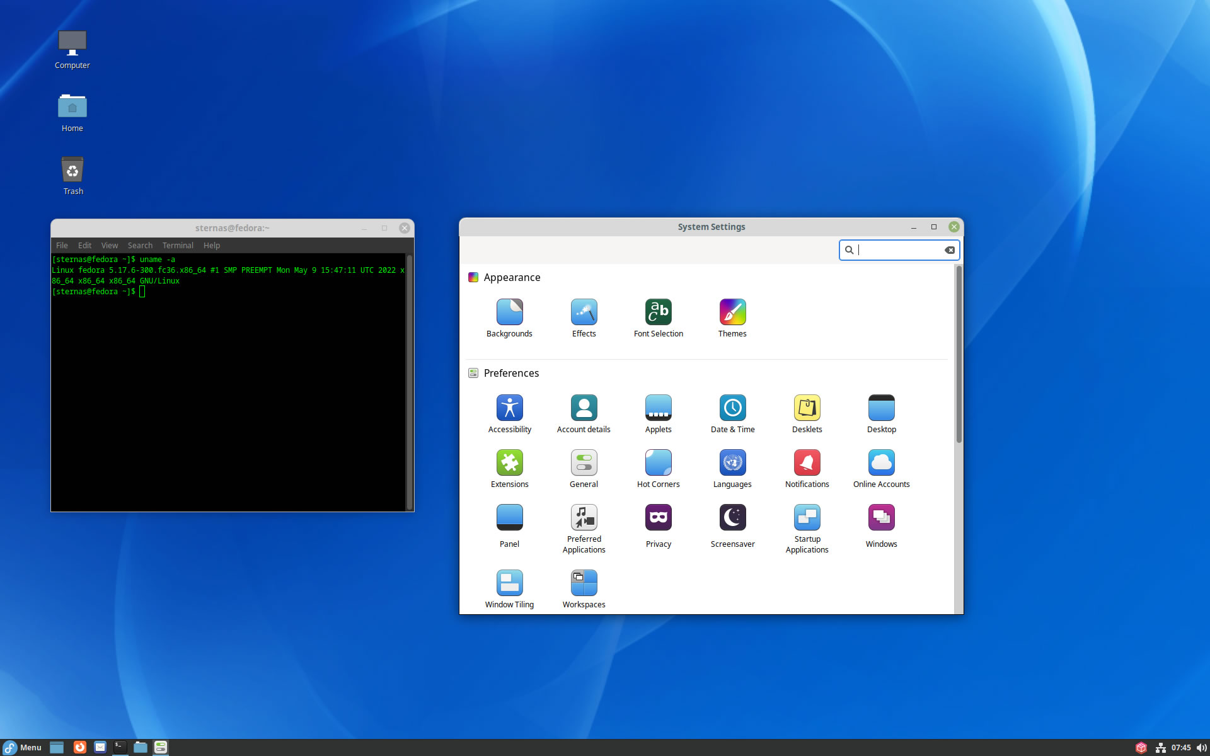Open Desktop preferences
Viewport: 1210px width, 756px height.
[x=881, y=414]
